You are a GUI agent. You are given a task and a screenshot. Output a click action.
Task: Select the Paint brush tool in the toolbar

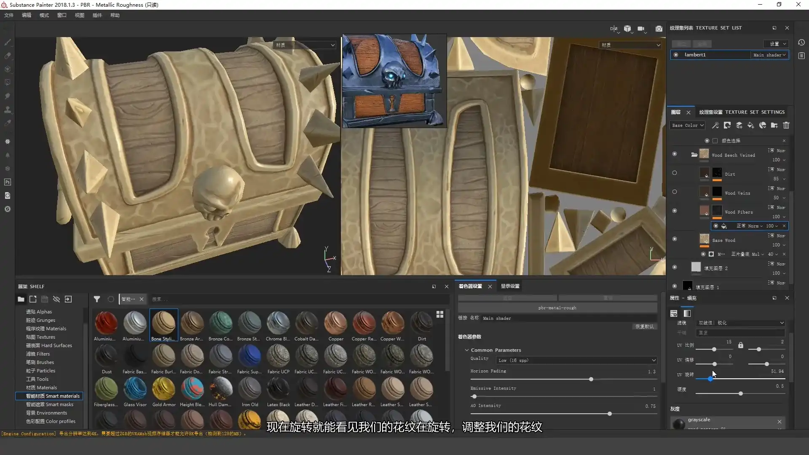pos(7,42)
